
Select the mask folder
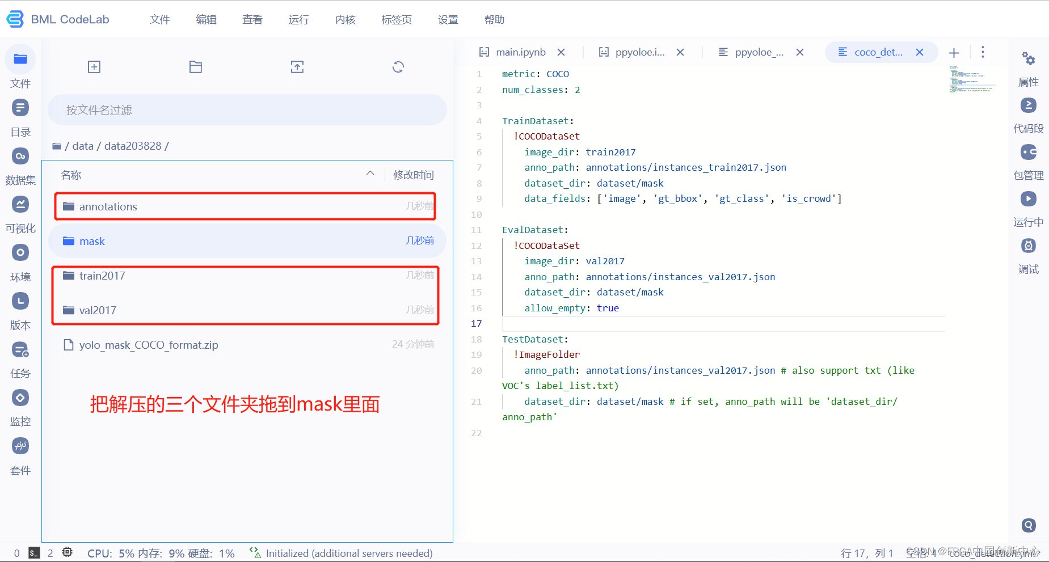247,241
